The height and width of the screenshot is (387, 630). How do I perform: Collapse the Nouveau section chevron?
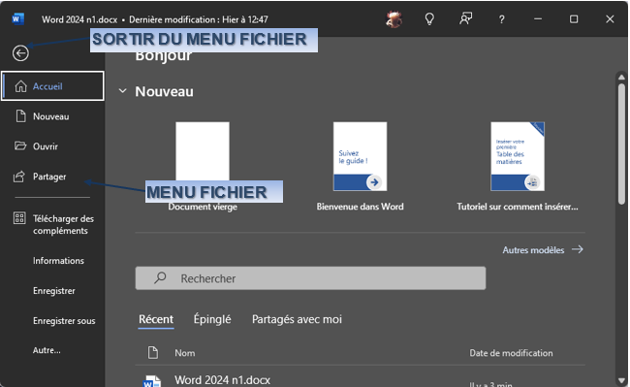[122, 91]
